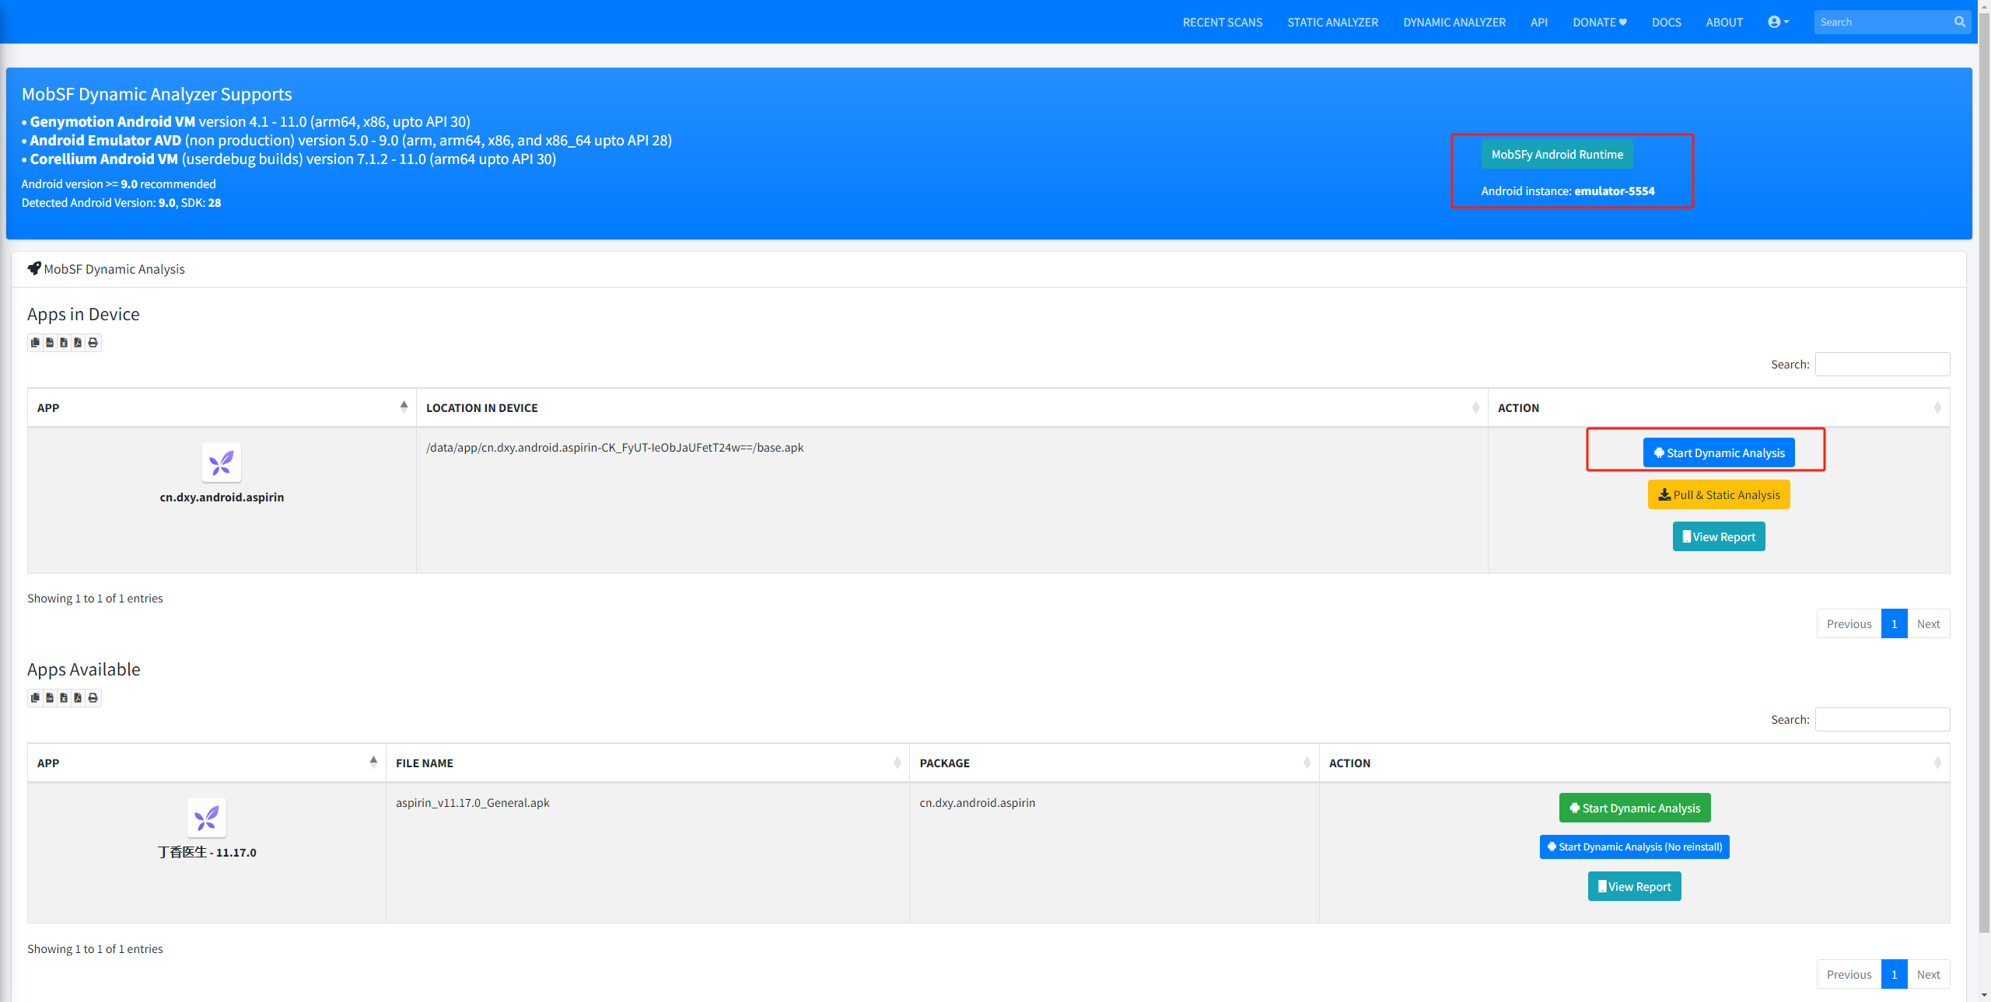This screenshot has height=1002, width=1991.
Task: Sort Apps Available by ACTION column
Action: click(1635, 763)
